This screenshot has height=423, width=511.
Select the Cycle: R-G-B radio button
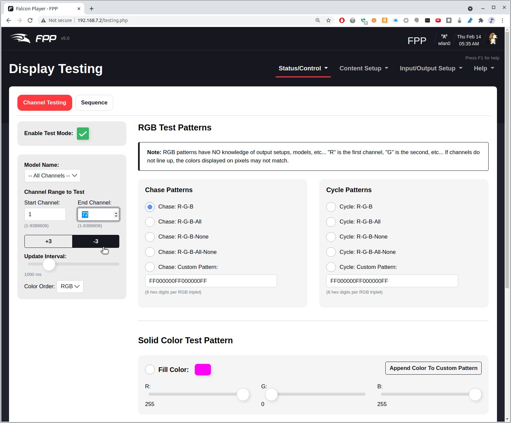(331, 207)
